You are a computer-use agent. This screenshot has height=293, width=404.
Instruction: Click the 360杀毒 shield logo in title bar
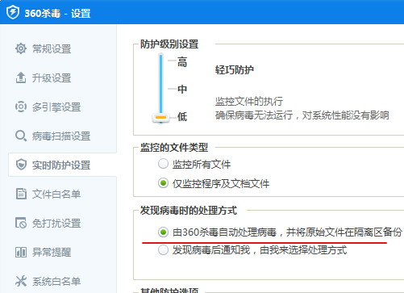[13, 13]
